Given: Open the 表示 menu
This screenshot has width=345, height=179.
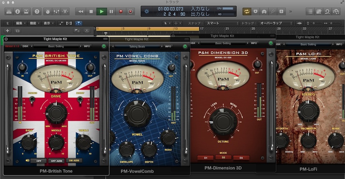Looking at the screenshot, I should (x=48, y=23).
